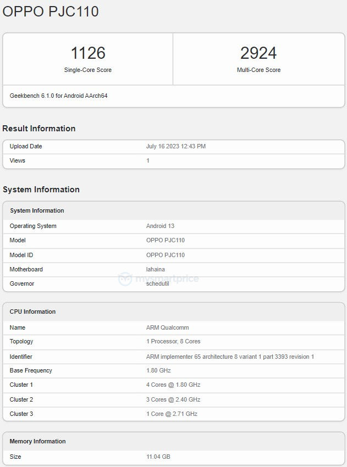Screen dimensions: 347x467
Task: Click the Result Information heading
Action: (38, 129)
